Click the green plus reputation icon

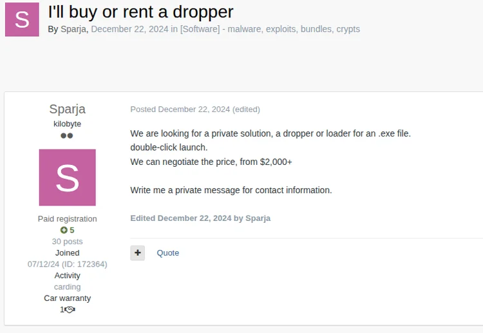pos(64,230)
